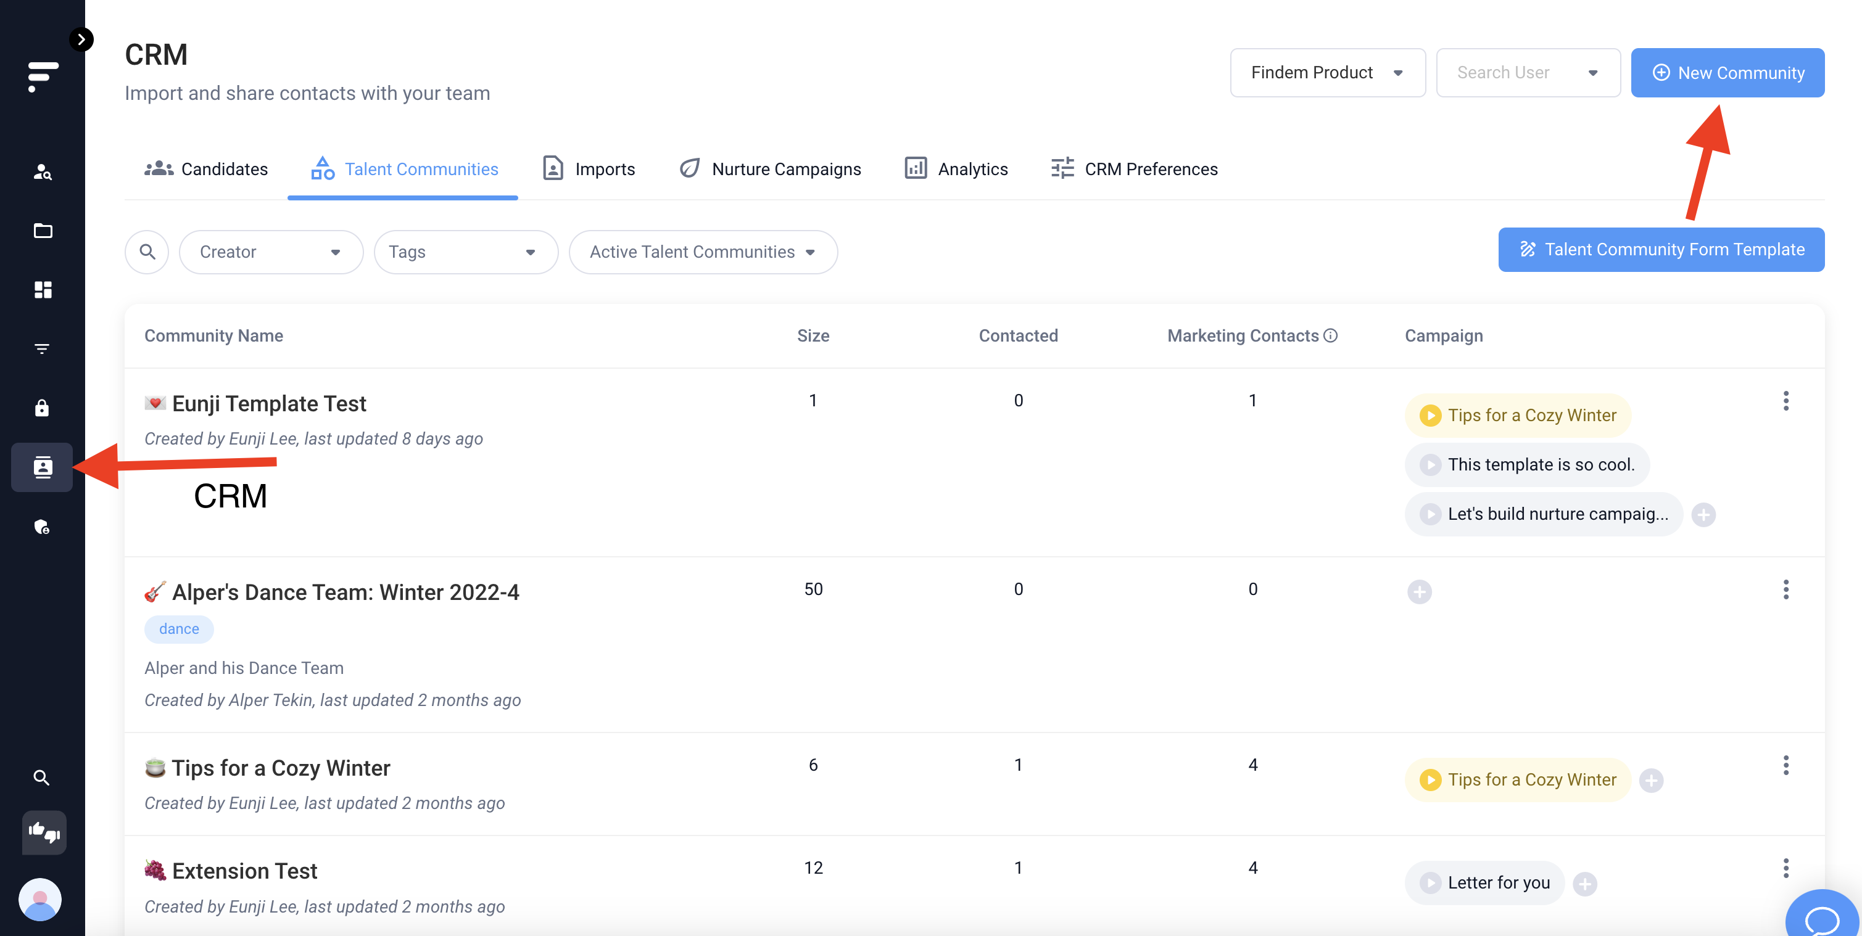Viewport: 1862px width, 936px height.
Task: Open the Tips for a Cozy Winter community
Action: click(281, 768)
